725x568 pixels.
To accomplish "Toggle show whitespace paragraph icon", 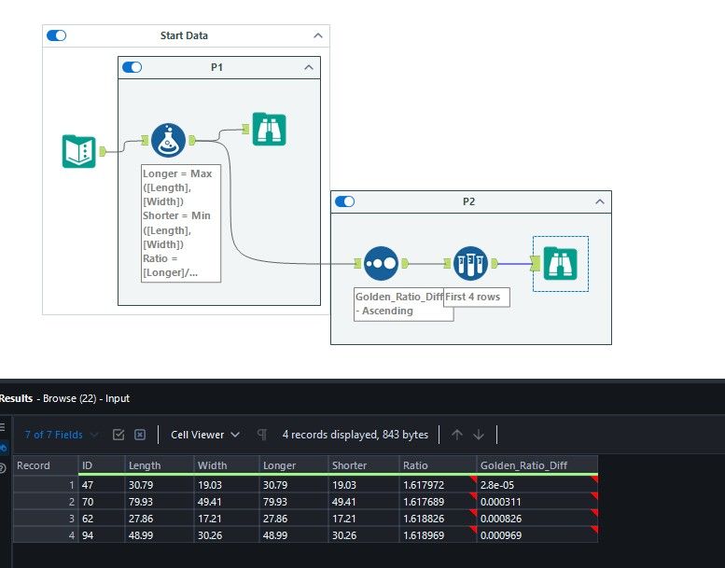I will (x=262, y=435).
